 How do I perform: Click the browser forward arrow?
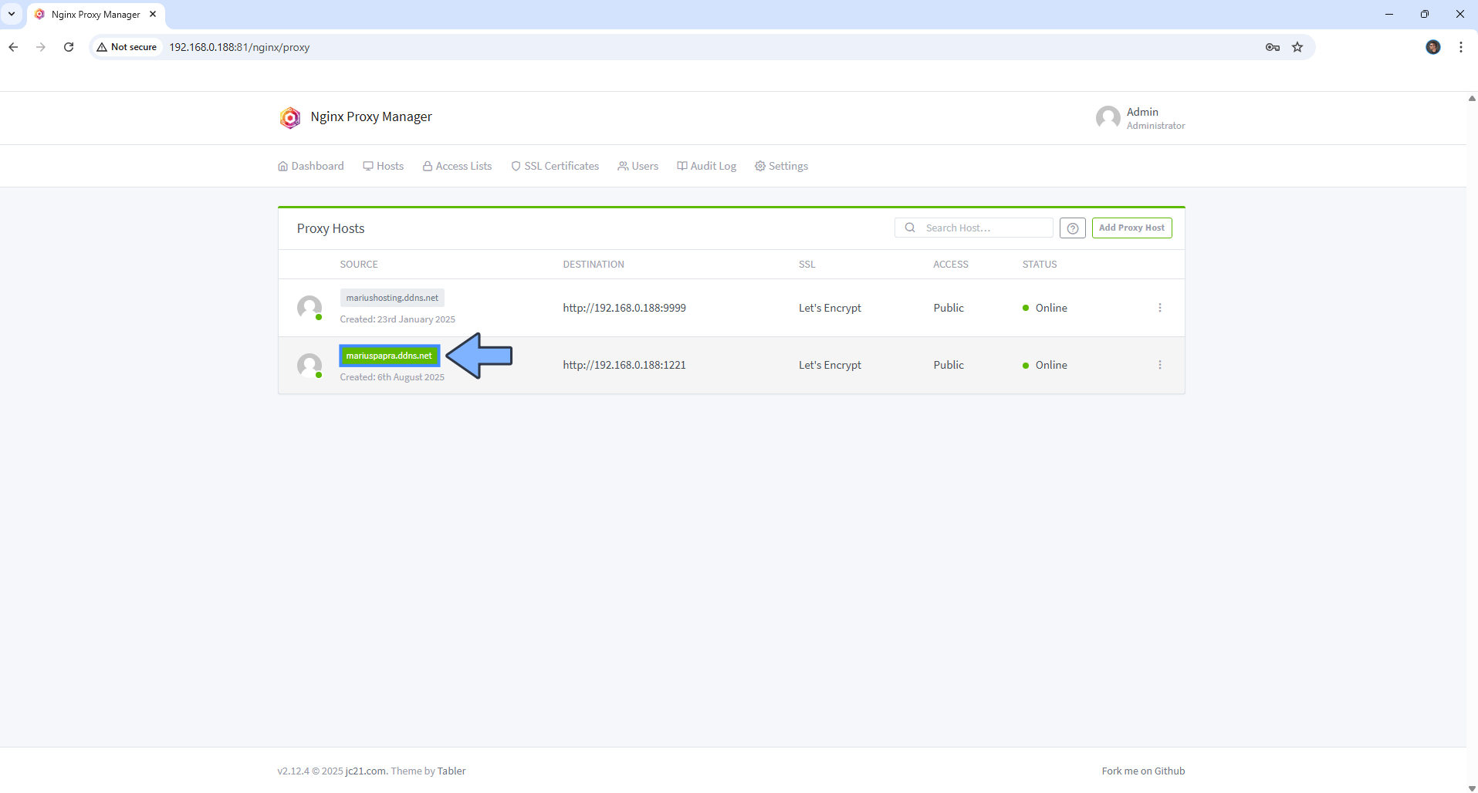pyautogui.click(x=41, y=47)
